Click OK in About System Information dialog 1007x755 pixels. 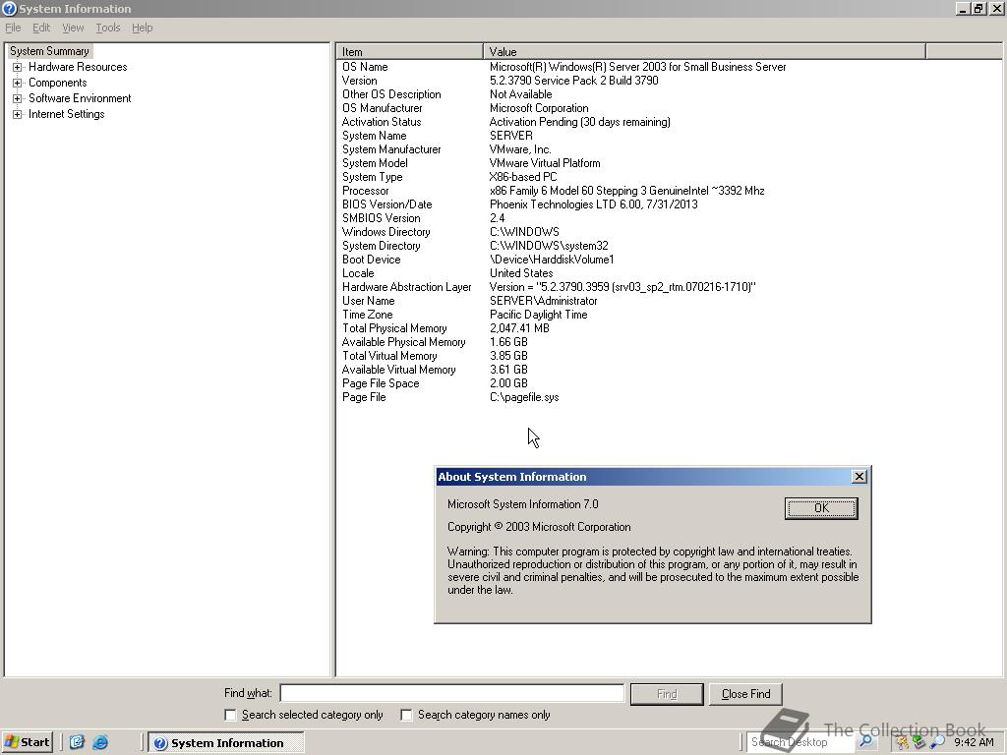pyautogui.click(x=821, y=508)
